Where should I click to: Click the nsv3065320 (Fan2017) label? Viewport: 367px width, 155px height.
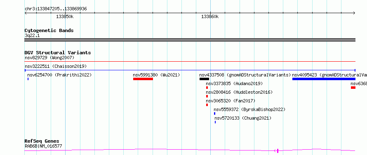point(231,101)
